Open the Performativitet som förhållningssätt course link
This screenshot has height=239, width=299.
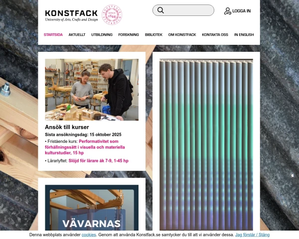(x=85, y=147)
